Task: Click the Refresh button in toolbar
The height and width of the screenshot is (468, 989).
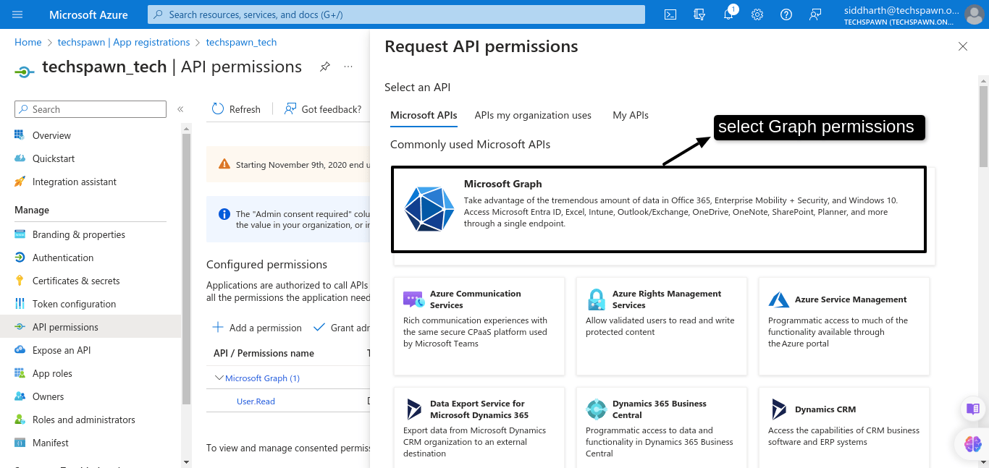Action: tap(236, 109)
